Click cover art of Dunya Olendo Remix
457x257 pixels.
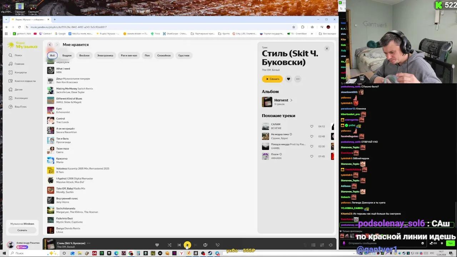pos(51,230)
